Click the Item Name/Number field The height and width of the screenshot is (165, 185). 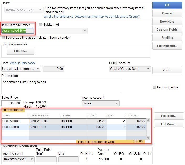pyautogui.click(x=18, y=31)
